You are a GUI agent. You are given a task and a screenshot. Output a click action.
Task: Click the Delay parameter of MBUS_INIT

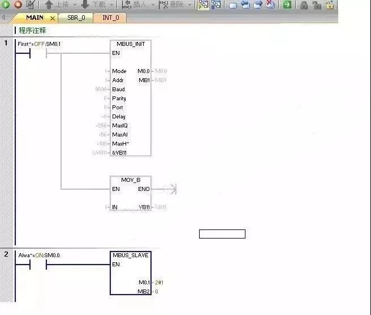click(x=119, y=116)
